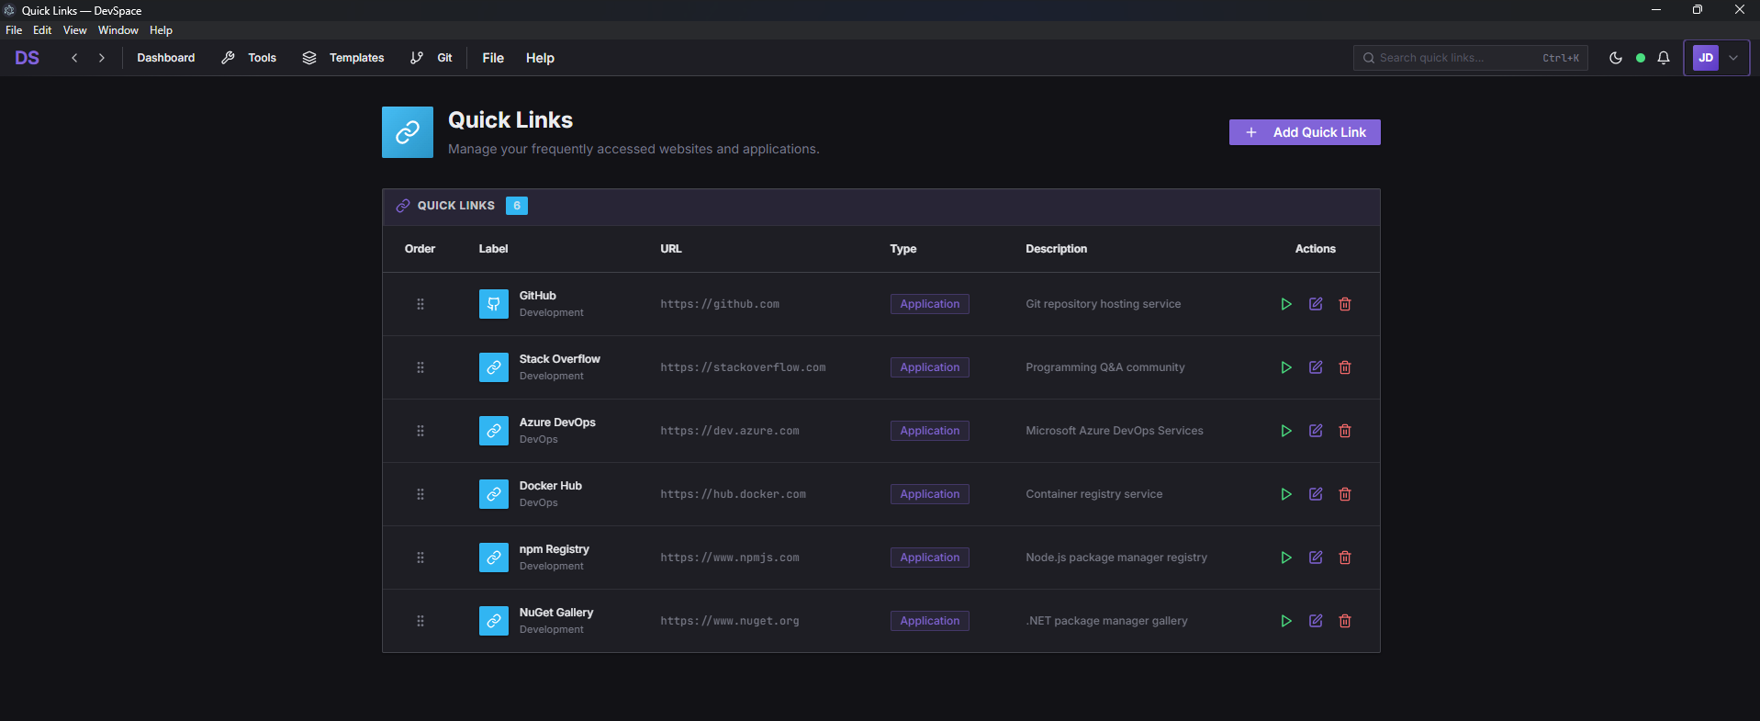Launch the Docker Hub link

click(x=1286, y=494)
